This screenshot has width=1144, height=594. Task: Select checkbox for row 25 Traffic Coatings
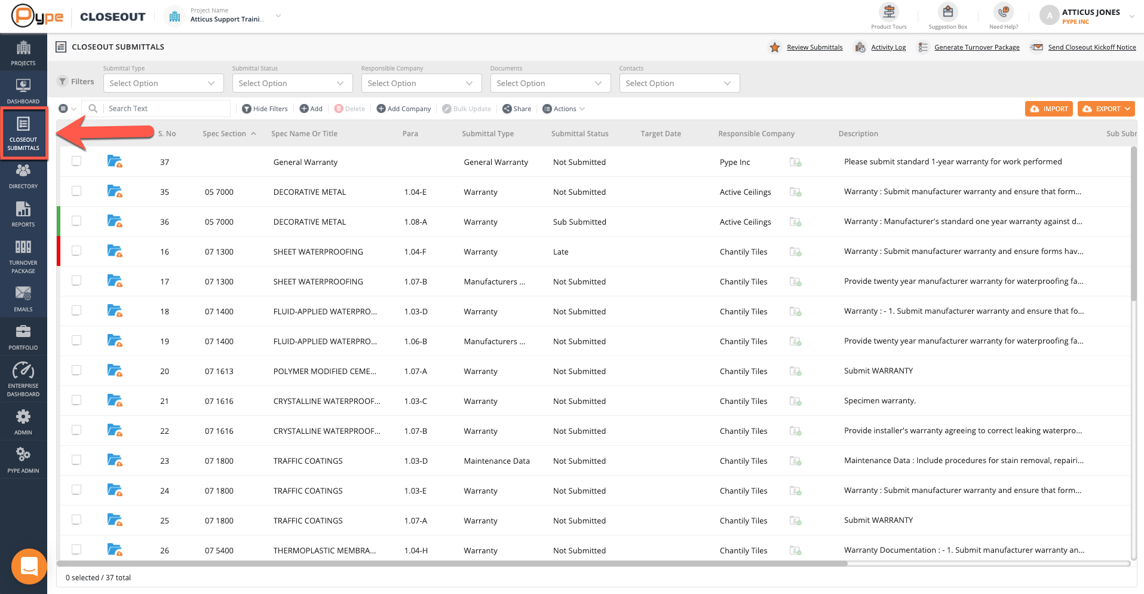tap(76, 519)
